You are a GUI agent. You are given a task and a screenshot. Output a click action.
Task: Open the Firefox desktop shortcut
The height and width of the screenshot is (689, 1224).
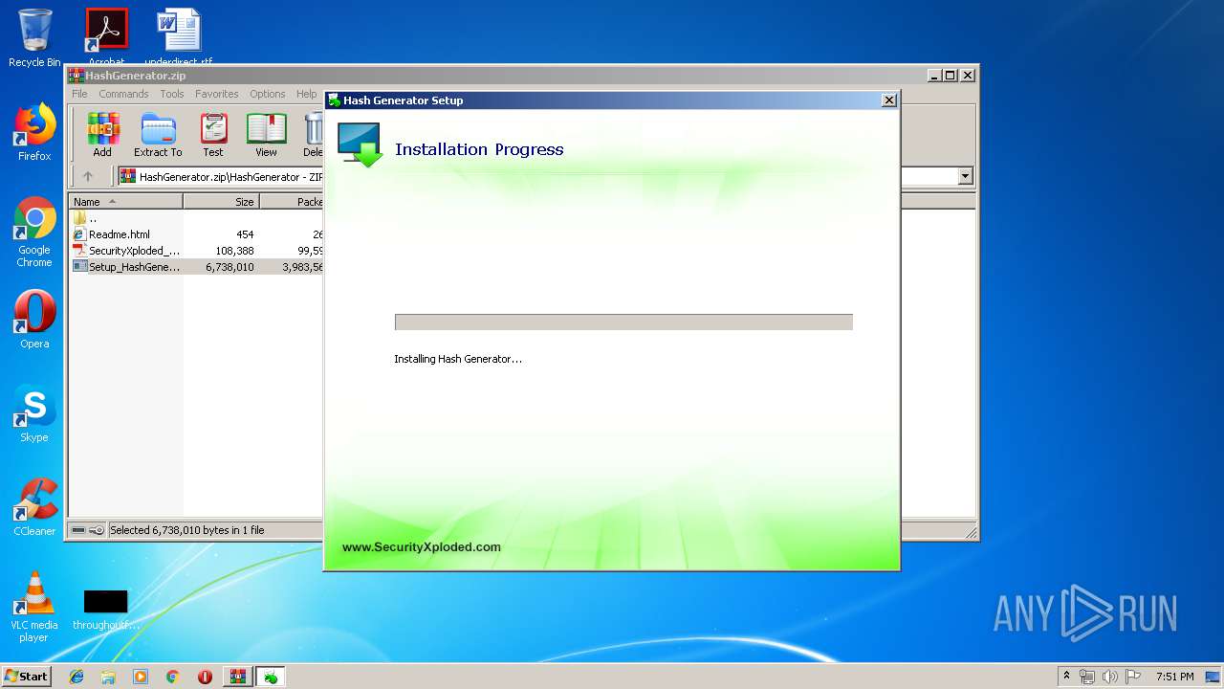point(34,132)
